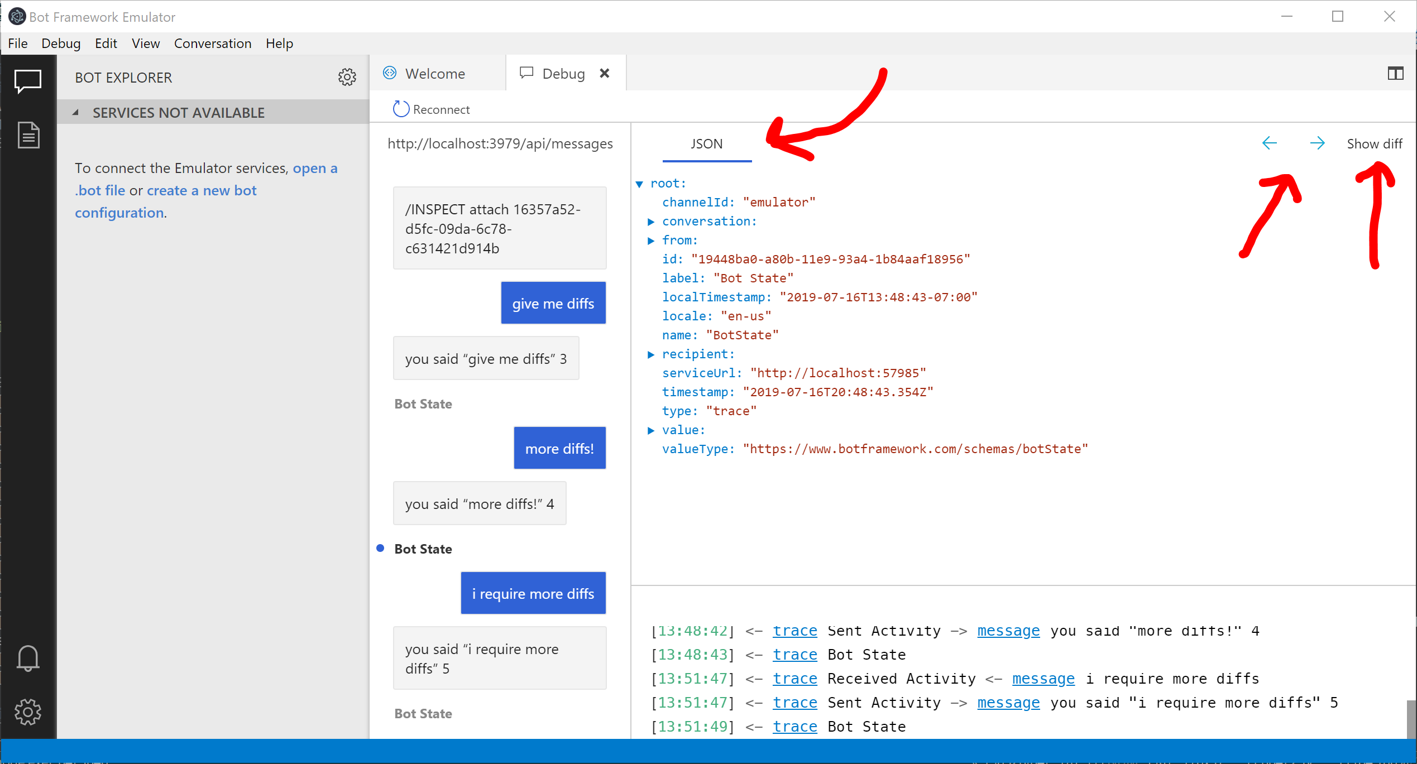Go to next bot state with right arrow
Viewport: 1417px width, 764px height.
[x=1317, y=143]
